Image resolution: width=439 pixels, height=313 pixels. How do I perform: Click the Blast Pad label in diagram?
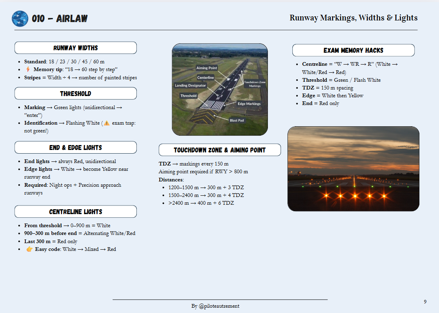click(238, 121)
